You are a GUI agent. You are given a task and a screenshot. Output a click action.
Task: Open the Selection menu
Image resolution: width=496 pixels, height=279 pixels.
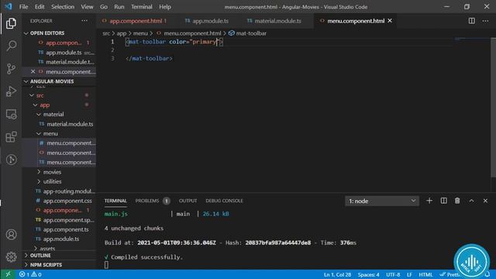[x=63, y=7]
